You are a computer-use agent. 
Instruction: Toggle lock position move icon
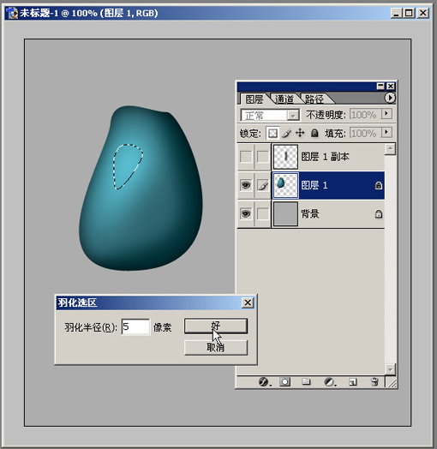tap(300, 133)
